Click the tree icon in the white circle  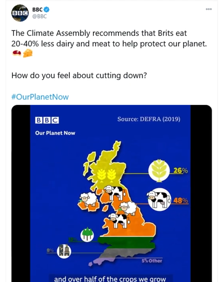click(x=87, y=234)
